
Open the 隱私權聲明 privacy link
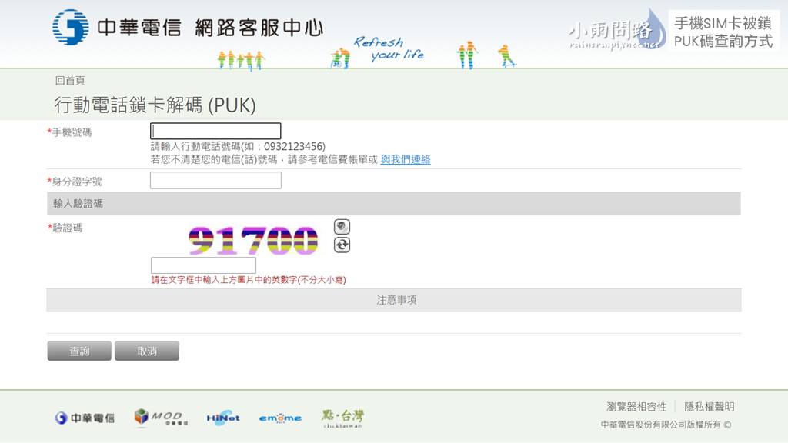pos(709,407)
